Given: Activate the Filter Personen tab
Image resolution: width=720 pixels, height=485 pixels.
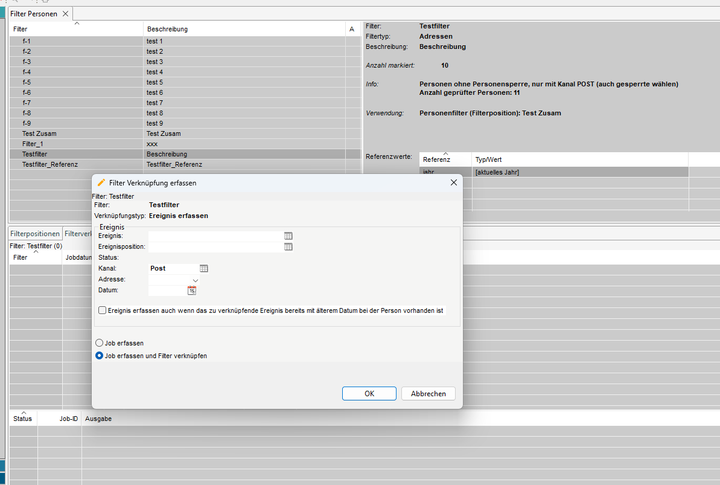Looking at the screenshot, I should [x=34, y=14].
